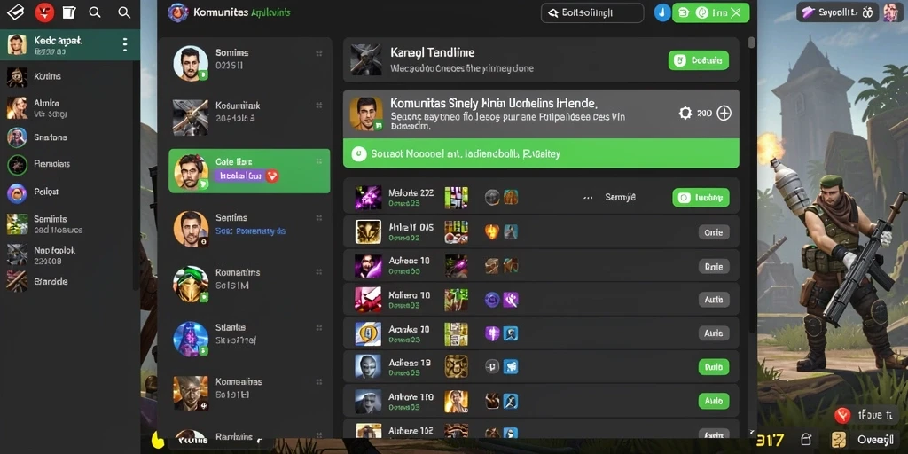Screen dimensions: 908x454
Task: Click purple shield icon on Acanke 10 row
Action: (491, 333)
